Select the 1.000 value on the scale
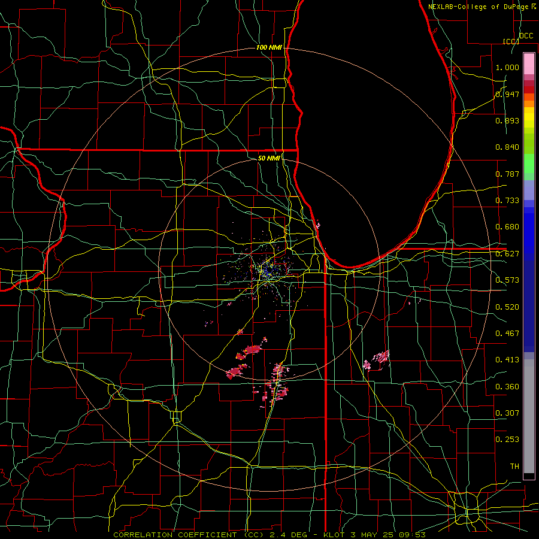This screenshot has width=539, height=539. pos(507,67)
